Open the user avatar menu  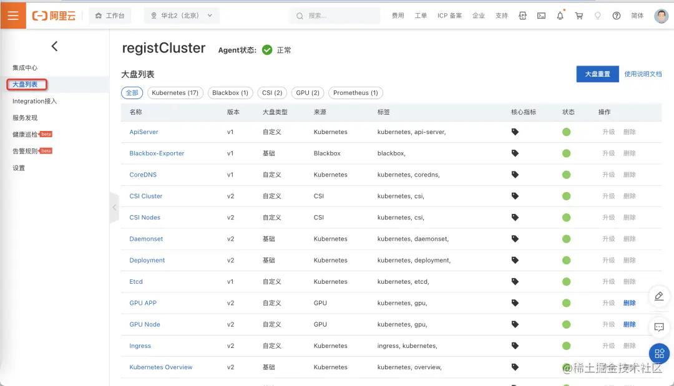pyautogui.click(x=661, y=16)
